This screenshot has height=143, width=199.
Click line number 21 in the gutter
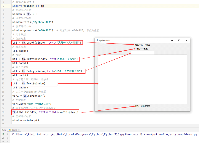tap(3, 84)
